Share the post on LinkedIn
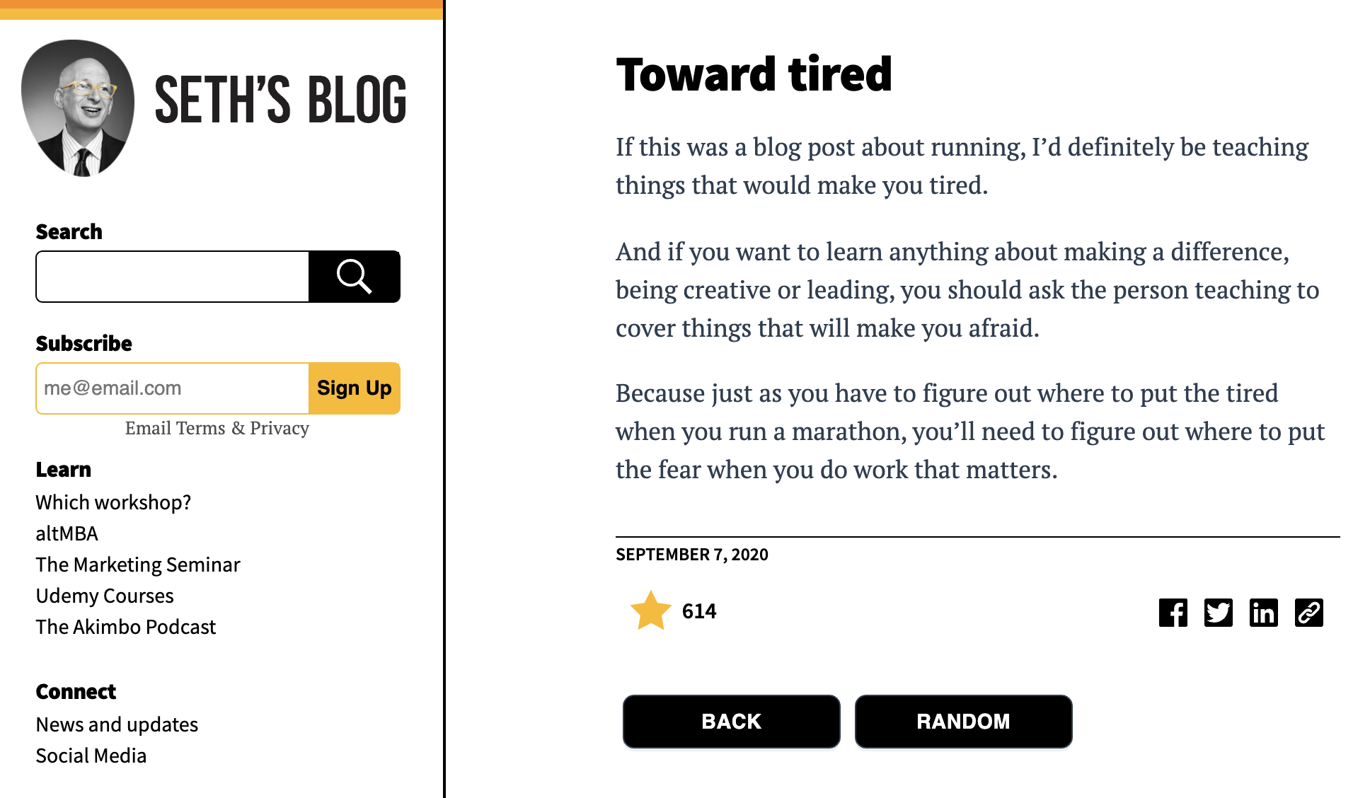Viewport: 1370px width, 798px height. coord(1263,613)
